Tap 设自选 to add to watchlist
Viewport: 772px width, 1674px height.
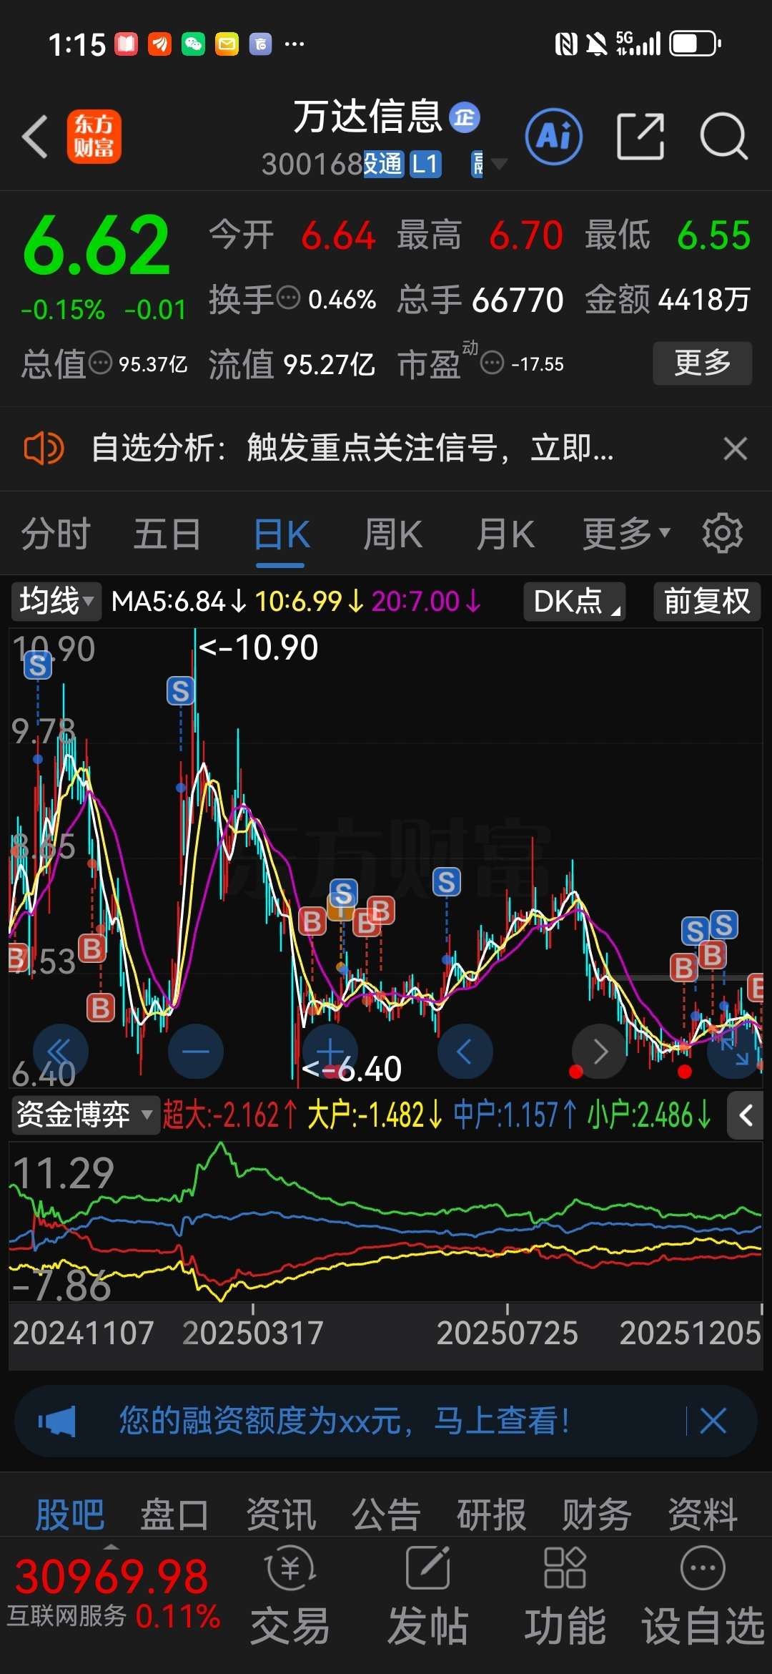[703, 1597]
